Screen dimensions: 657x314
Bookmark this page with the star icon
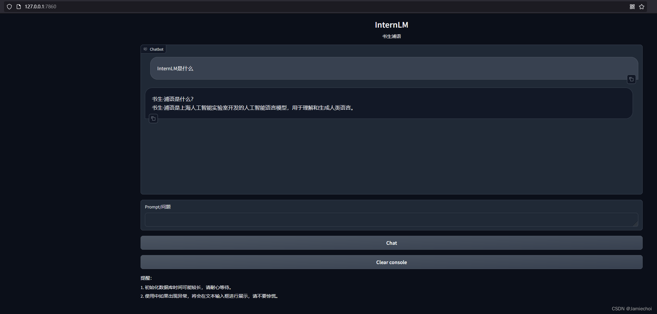tap(642, 7)
